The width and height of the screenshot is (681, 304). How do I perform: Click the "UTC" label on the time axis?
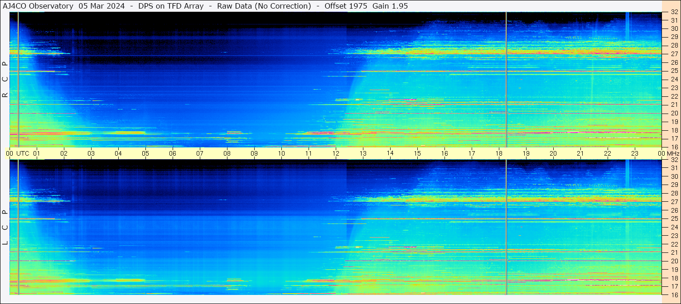pos(23,153)
